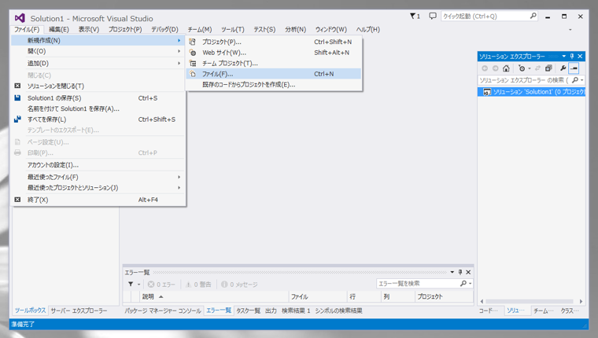Viewport: 598px width, 338px height.
Task: Choose ファイル(F)... in the New submenu
Action: [x=274, y=74]
